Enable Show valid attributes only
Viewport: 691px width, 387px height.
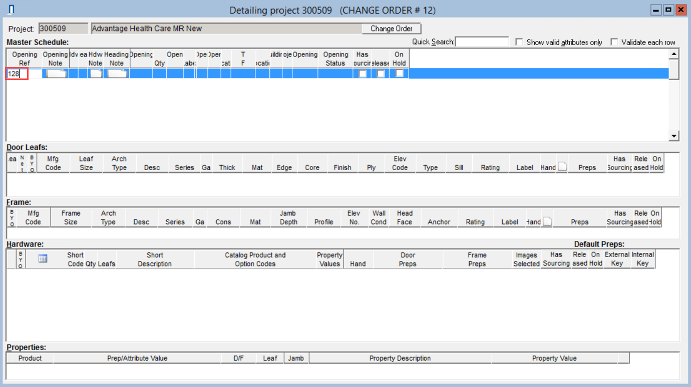519,42
